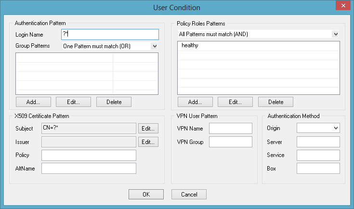Click Edit under the Policy Roles Patterns list

235,102
